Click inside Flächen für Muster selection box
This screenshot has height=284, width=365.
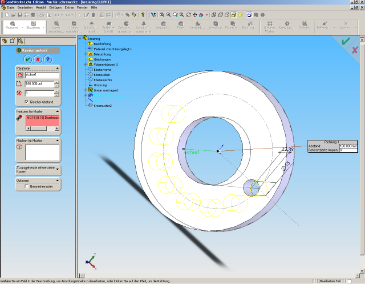pos(41,152)
